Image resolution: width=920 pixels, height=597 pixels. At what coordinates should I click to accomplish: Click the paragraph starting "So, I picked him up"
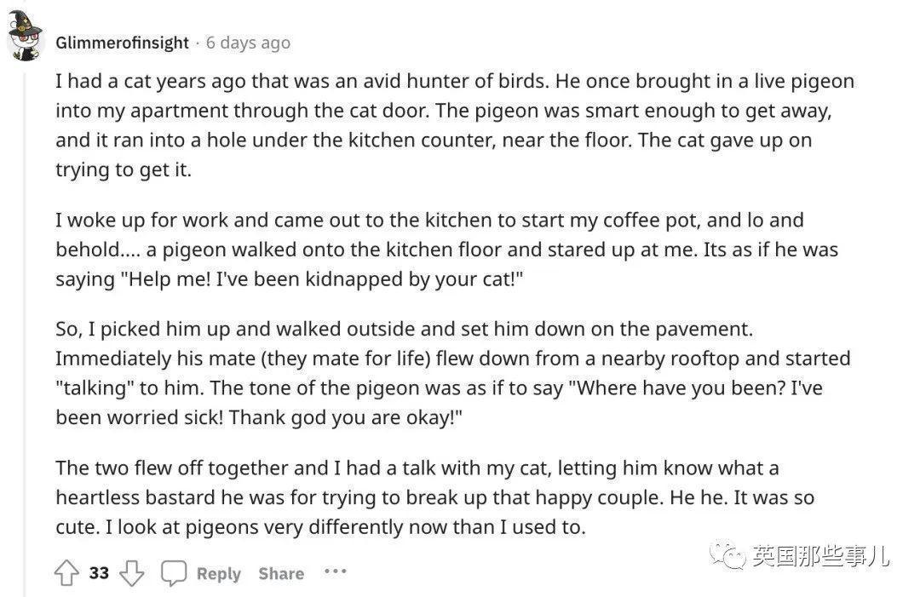pyautogui.click(x=453, y=373)
